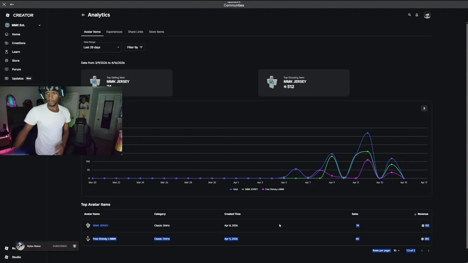Sort by the Sales column header
The width and height of the screenshot is (468, 263).
point(355,214)
